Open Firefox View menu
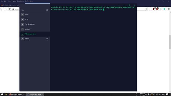 9,1
